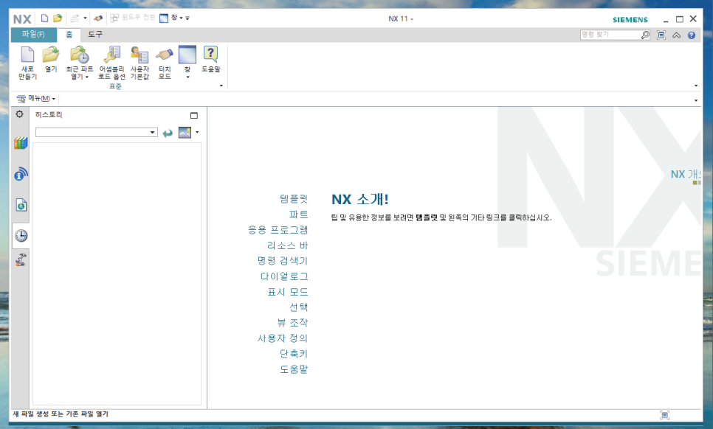Open the 창 dropdown arrow in title bar
The image size is (713, 429).
point(181,18)
